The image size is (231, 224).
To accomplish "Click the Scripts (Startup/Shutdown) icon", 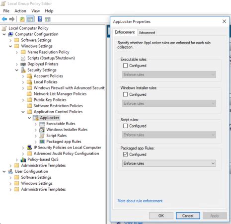I will point(23,58).
